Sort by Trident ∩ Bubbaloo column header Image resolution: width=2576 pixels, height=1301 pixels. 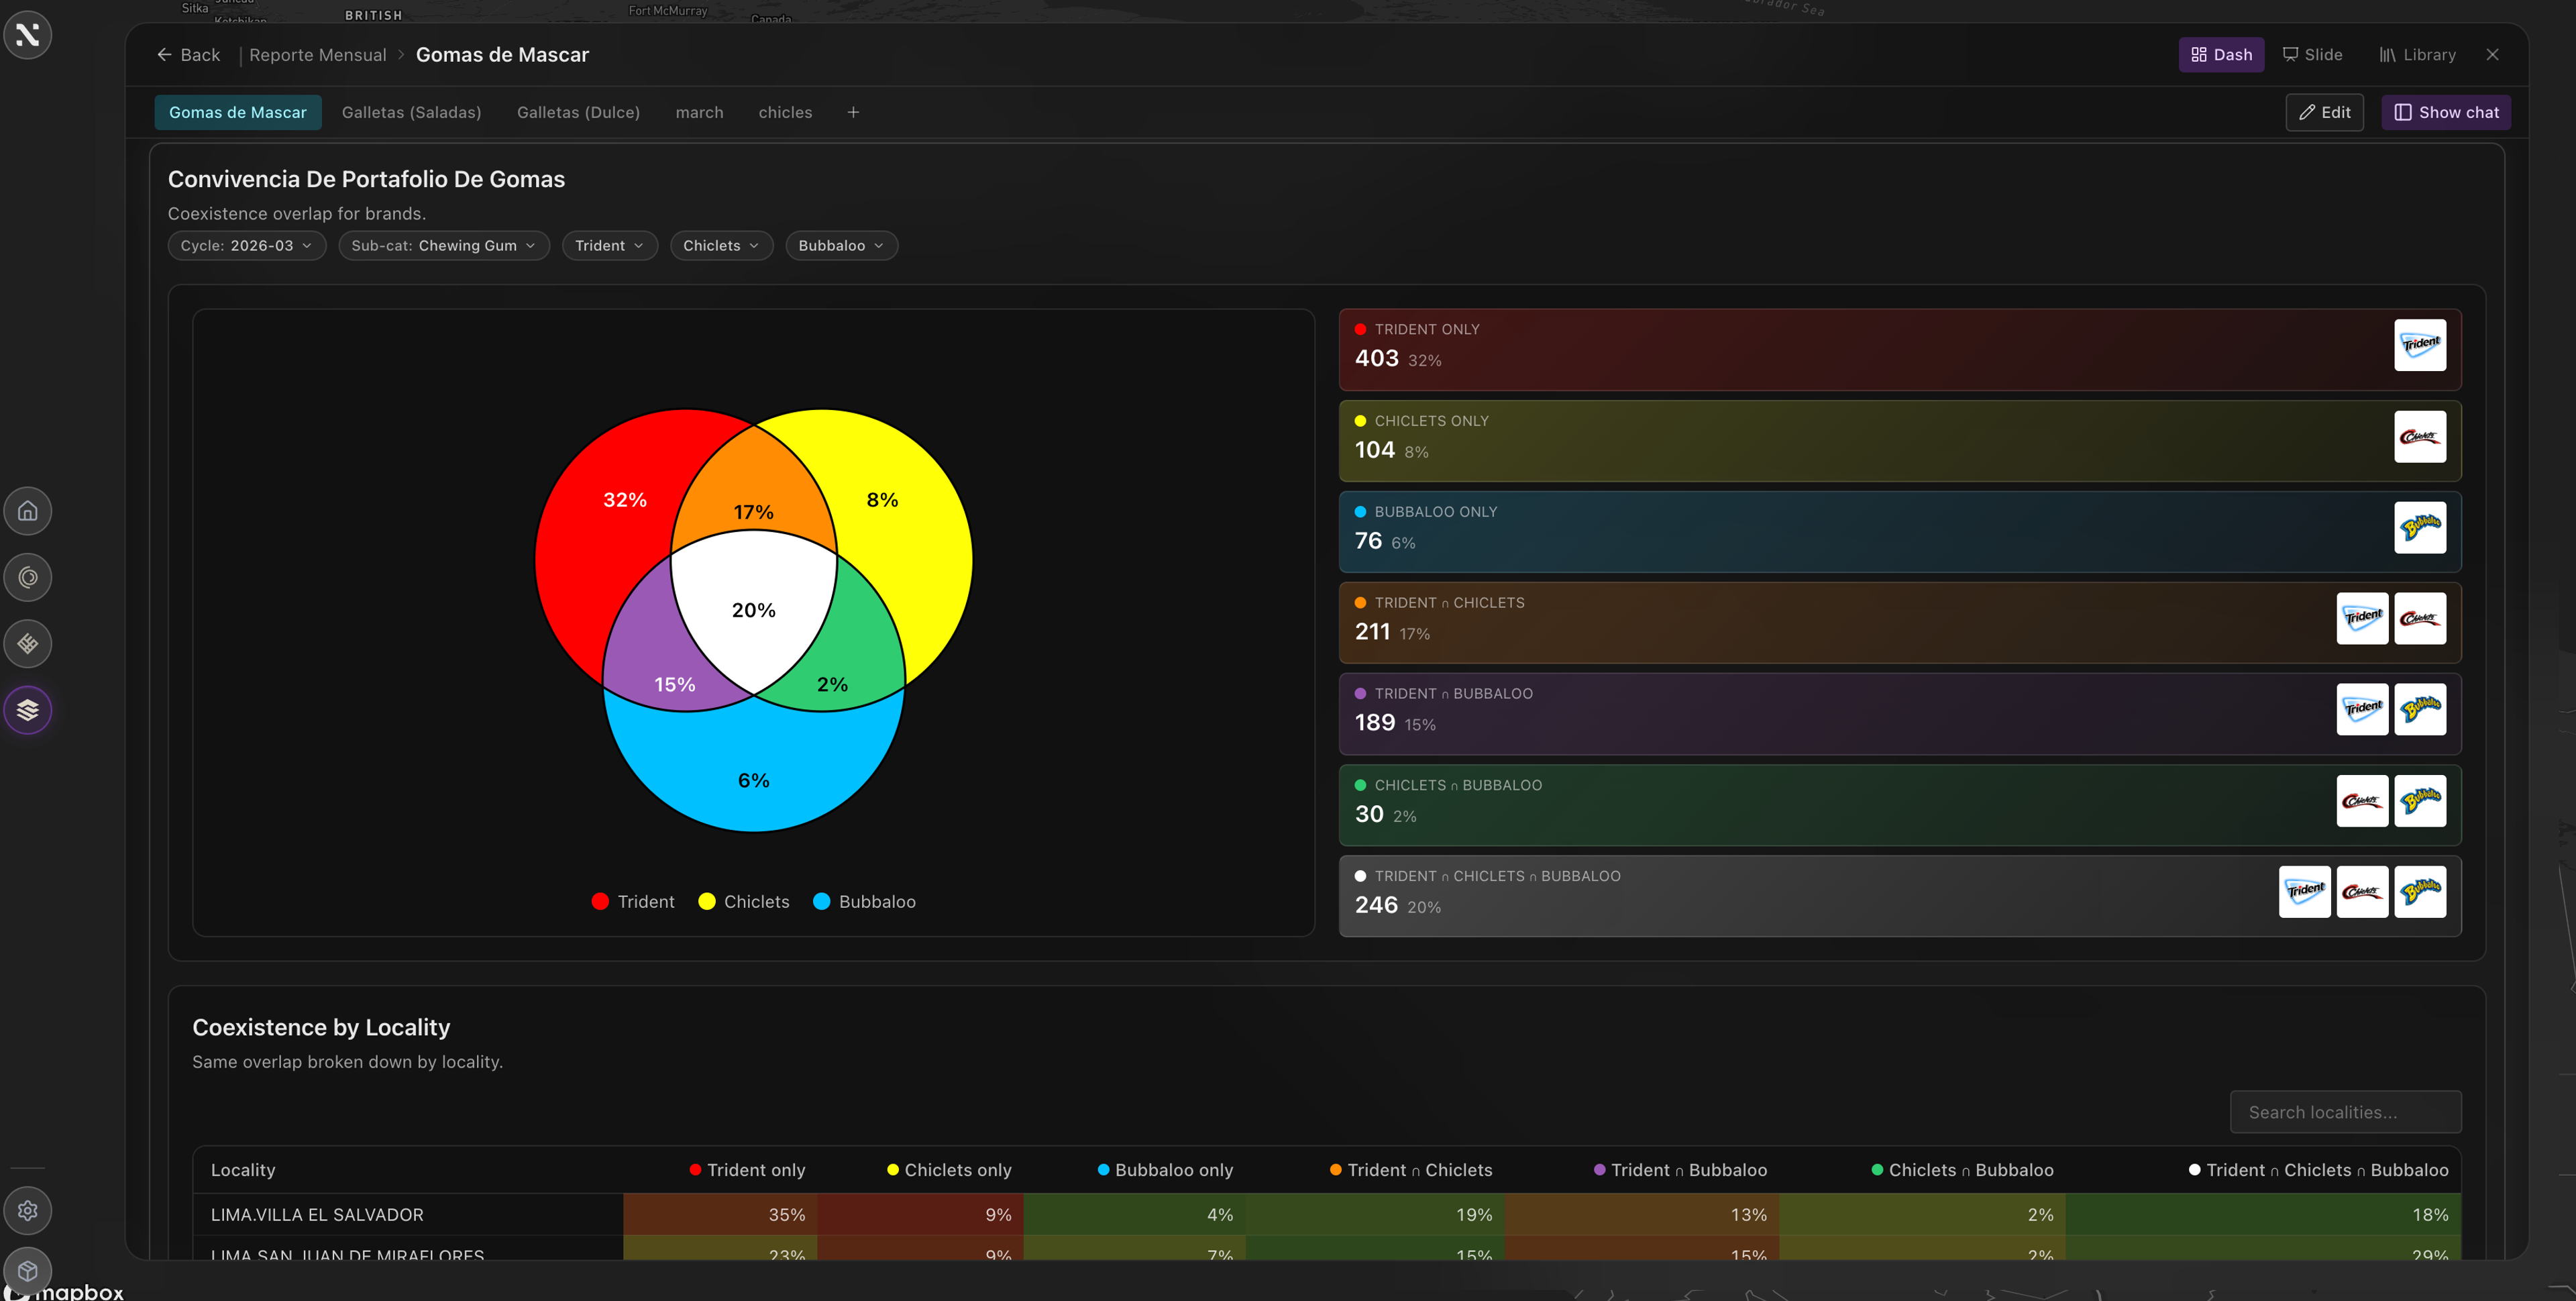tap(1680, 1170)
